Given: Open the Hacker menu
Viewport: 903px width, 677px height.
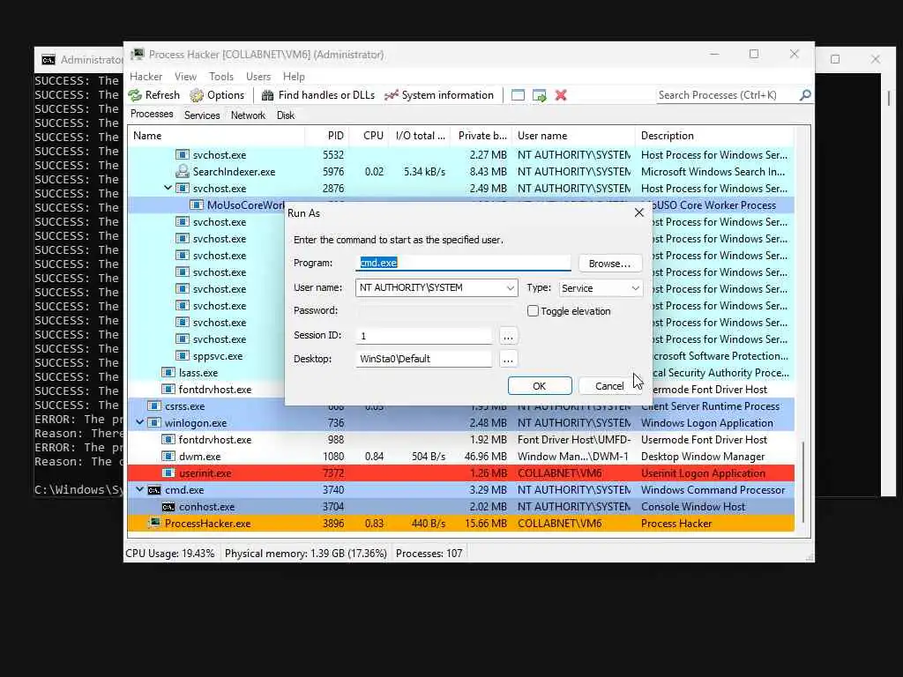Looking at the screenshot, I should [x=146, y=77].
